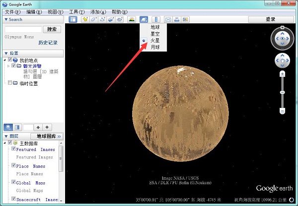Click the print toolbar icon
This screenshot has width=298, height=206.
[x=176, y=19]
